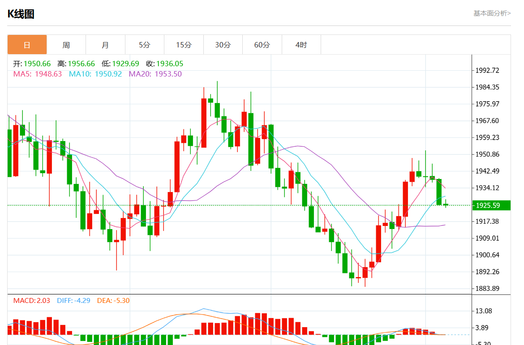Click the 1967.60 price axis label
This screenshot has height=345, width=524.
(x=487, y=120)
